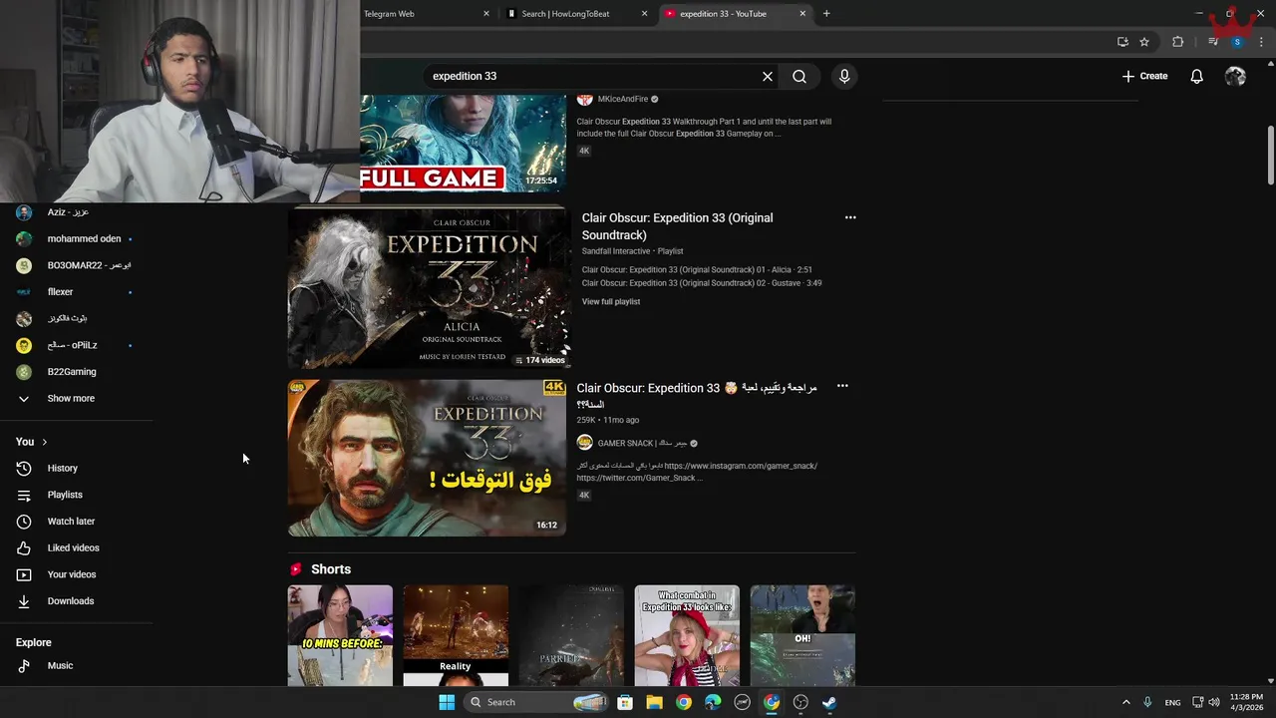Focus the search field containing expedition 33
The width and height of the screenshot is (1276, 718).
click(x=594, y=76)
